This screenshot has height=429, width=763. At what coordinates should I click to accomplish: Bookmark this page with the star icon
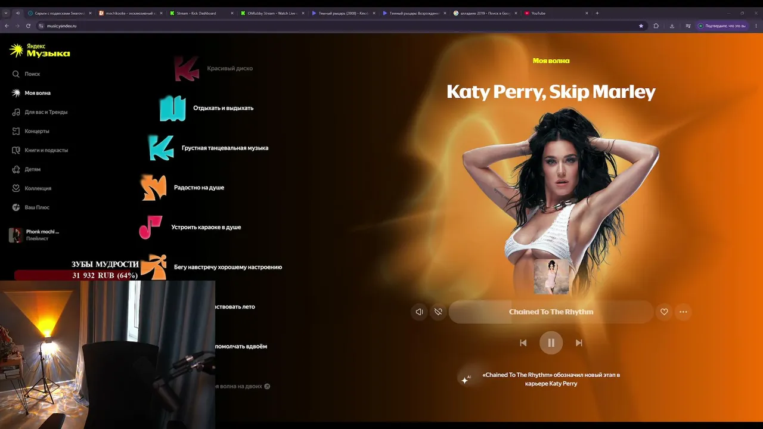(x=641, y=26)
